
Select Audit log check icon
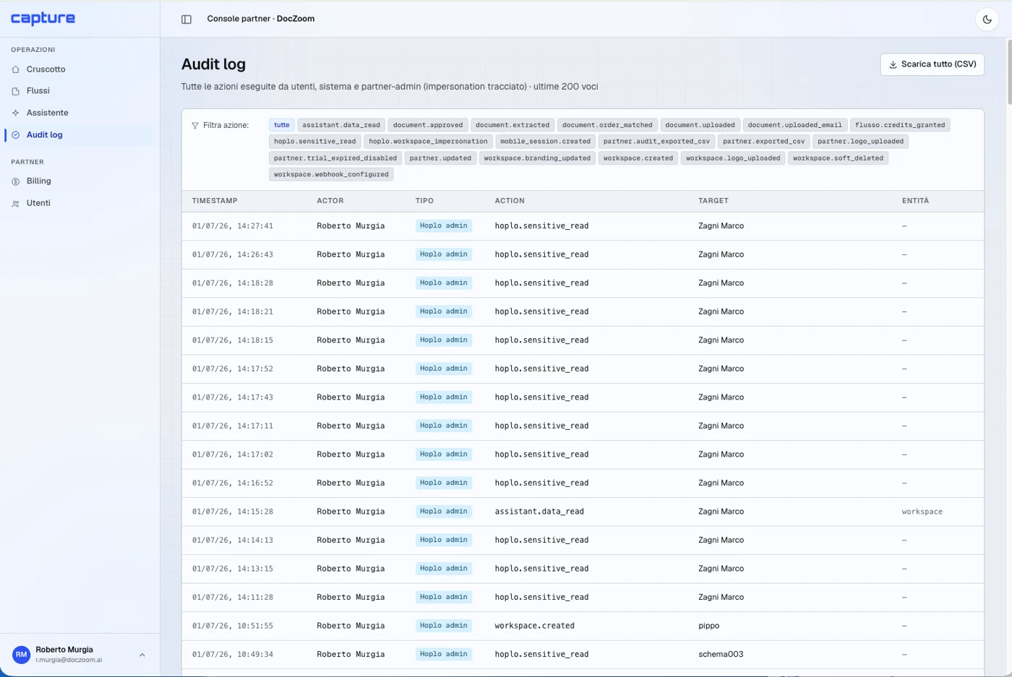(x=16, y=135)
